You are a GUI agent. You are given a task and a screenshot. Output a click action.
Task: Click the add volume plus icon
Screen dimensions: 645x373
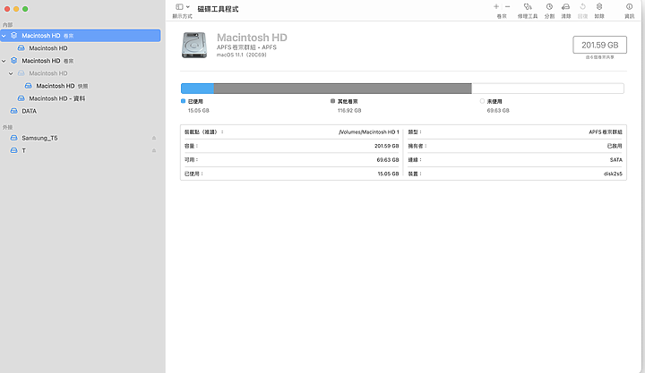pyautogui.click(x=496, y=6)
